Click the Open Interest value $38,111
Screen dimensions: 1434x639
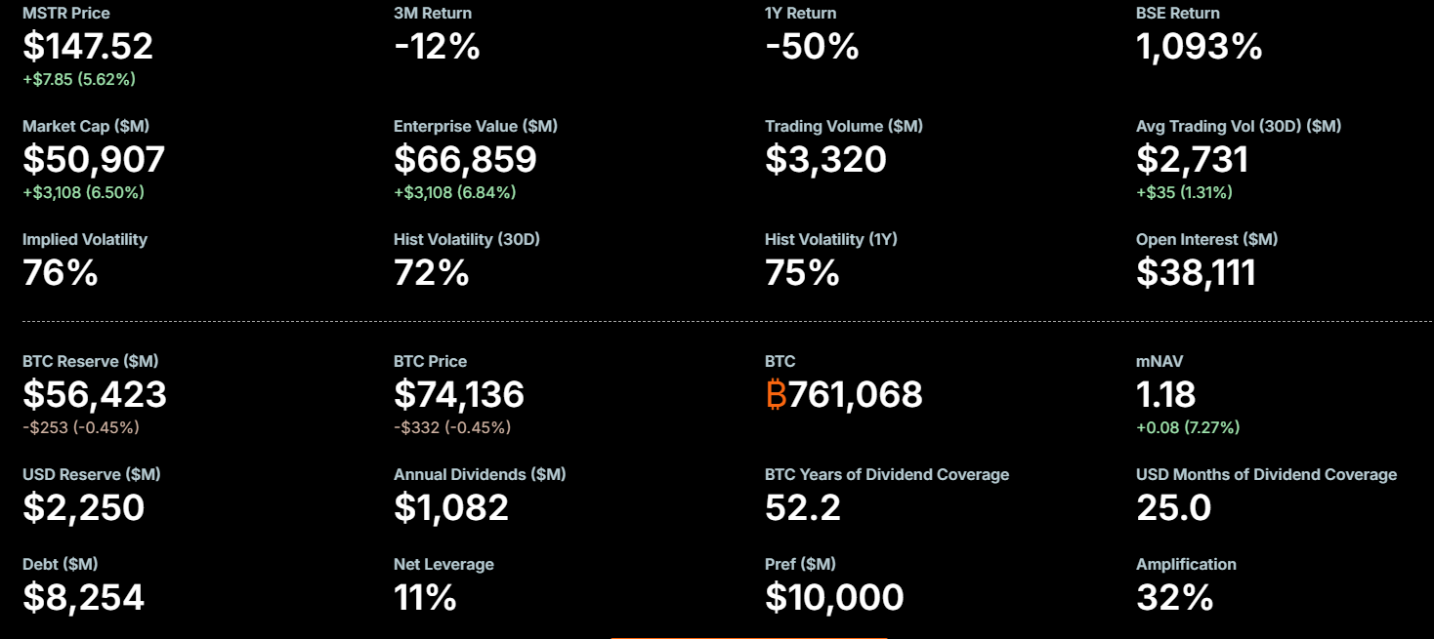1196,273
